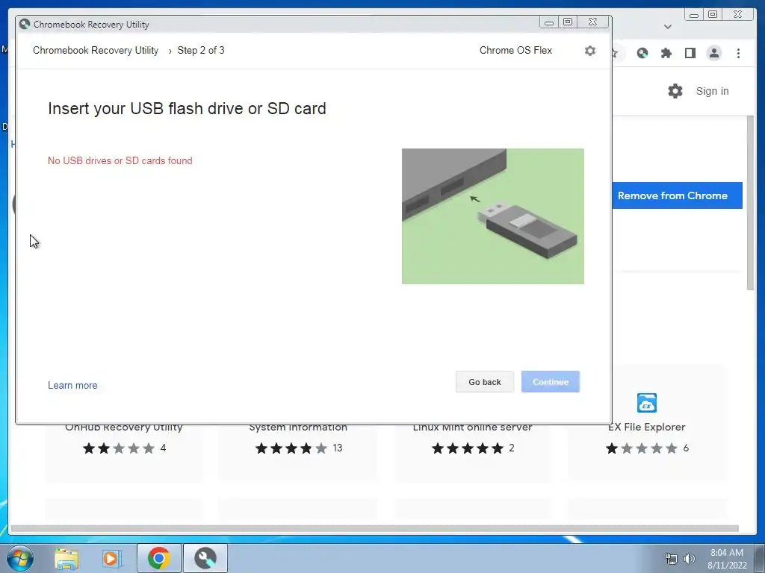Click System Information star rating
This screenshot has height=573, width=765.
(x=291, y=448)
